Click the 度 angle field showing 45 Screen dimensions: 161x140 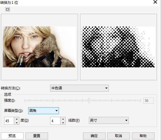coord(9,121)
